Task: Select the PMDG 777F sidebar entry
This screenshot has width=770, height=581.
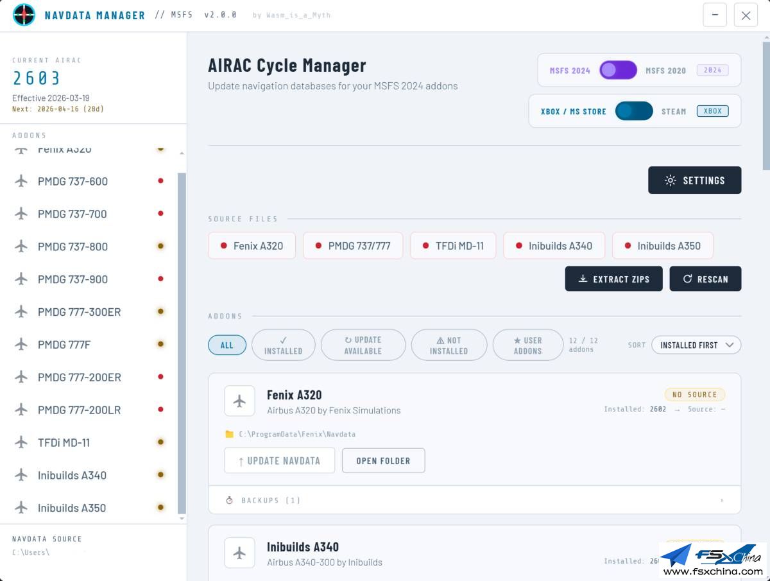Action: (64, 345)
